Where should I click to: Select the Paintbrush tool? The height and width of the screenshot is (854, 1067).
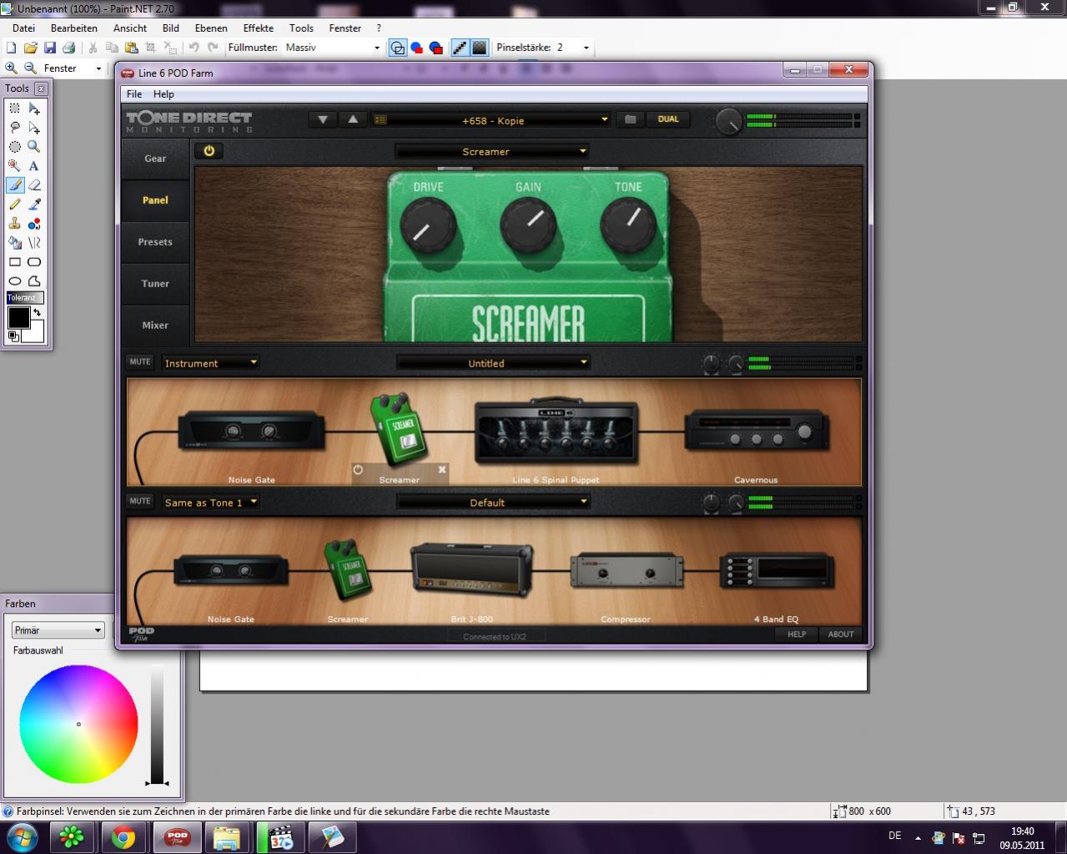[x=14, y=185]
